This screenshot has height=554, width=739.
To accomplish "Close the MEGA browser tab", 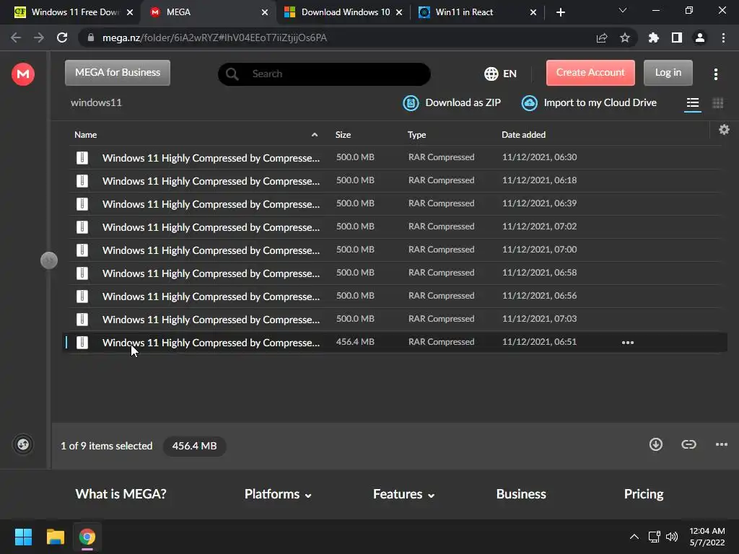I will [265, 12].
